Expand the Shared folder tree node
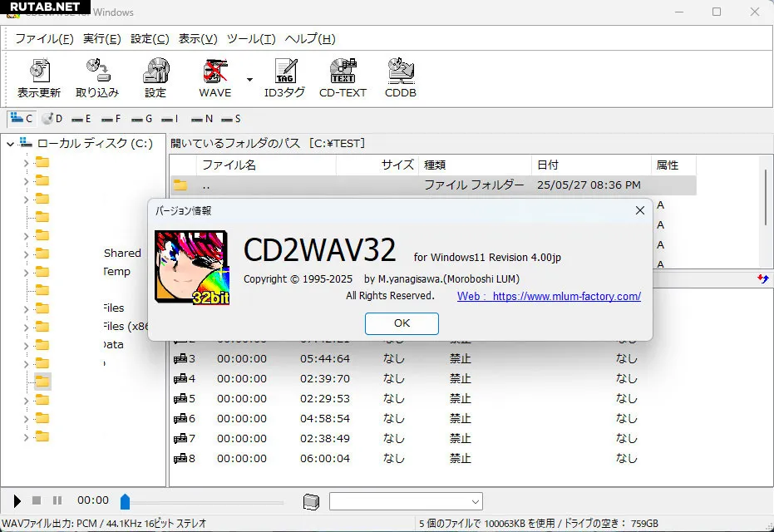The height and width of the screenshot is (532, 774). 26,254
